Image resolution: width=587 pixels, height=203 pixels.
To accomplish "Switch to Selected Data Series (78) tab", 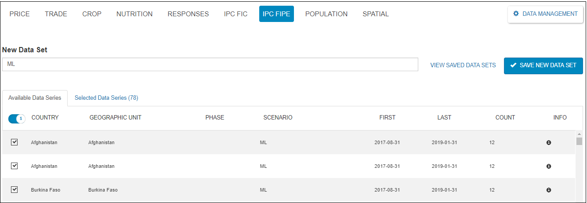I will (x=106, y=98).
